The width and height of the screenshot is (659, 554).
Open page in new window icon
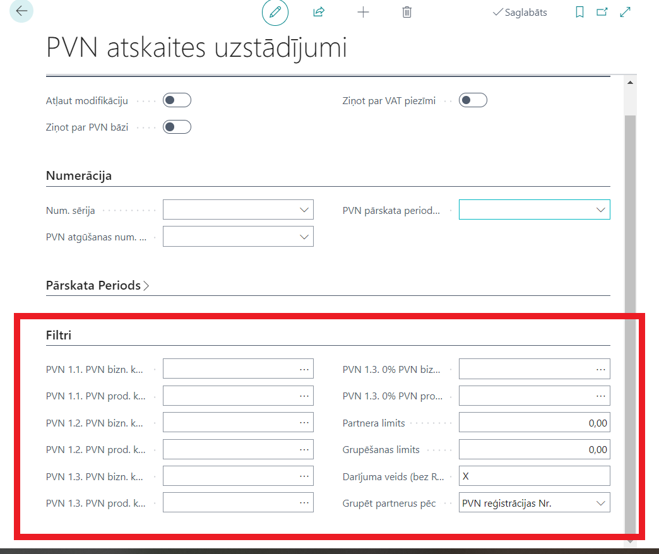coord(602,12)
